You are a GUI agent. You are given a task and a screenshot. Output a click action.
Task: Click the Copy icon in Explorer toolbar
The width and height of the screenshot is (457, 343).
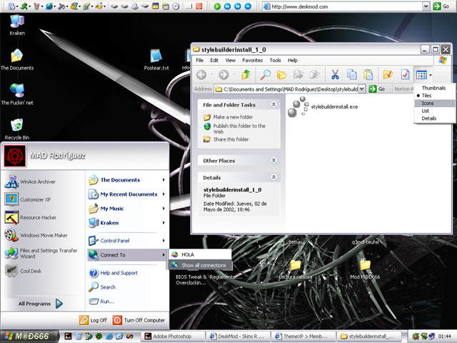pyautogui.click(x=352, y=74)
